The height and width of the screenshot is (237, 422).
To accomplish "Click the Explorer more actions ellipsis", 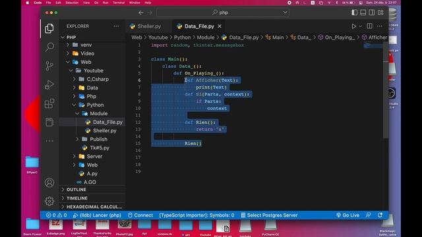I will coord(116,26).
